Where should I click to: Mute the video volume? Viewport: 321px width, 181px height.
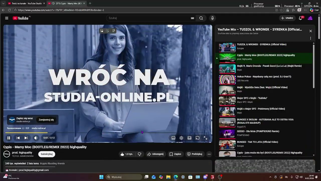36,138
